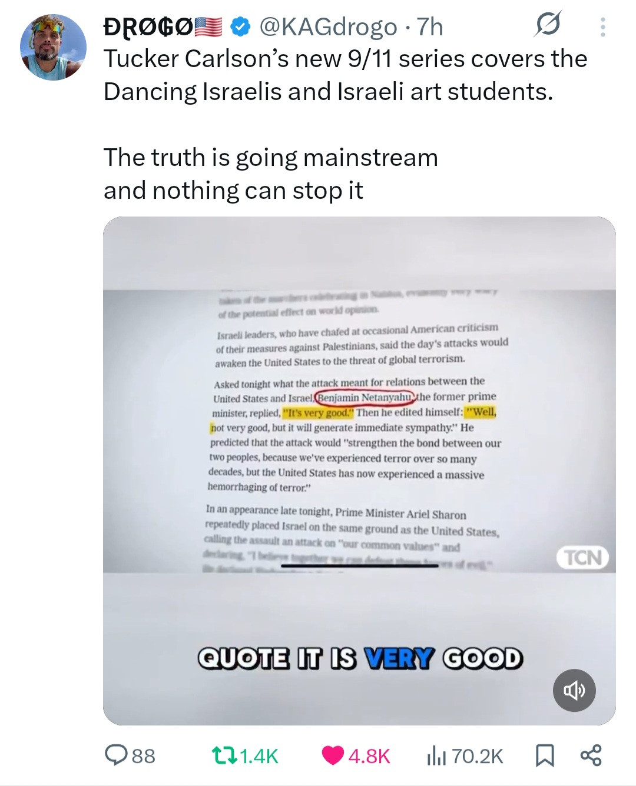Image resolution: width=636 pixels, height=786 pixels.
Task: Open the @KAGdrogo handle link
Action: coord(329,27)
